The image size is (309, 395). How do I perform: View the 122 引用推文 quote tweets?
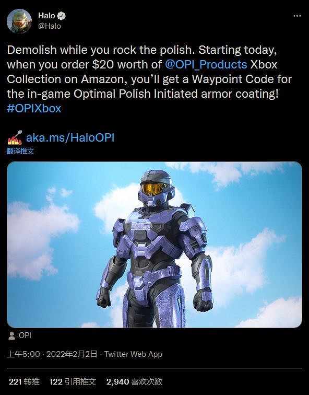(x=73, y=381)
